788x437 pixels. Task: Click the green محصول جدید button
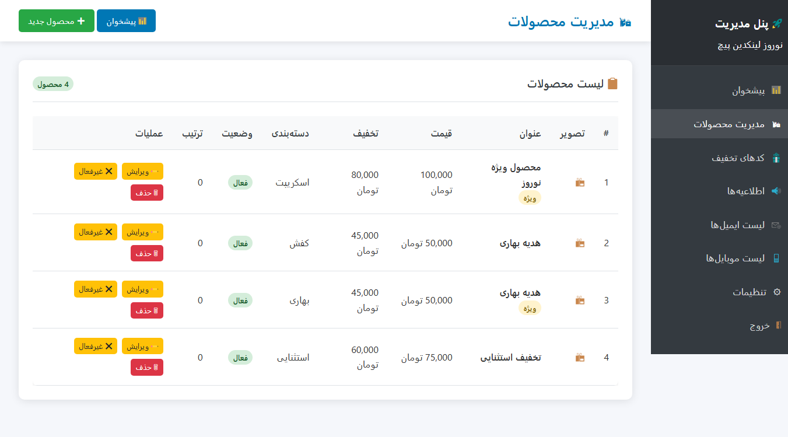pyautogui.click(x=56, y=20)
